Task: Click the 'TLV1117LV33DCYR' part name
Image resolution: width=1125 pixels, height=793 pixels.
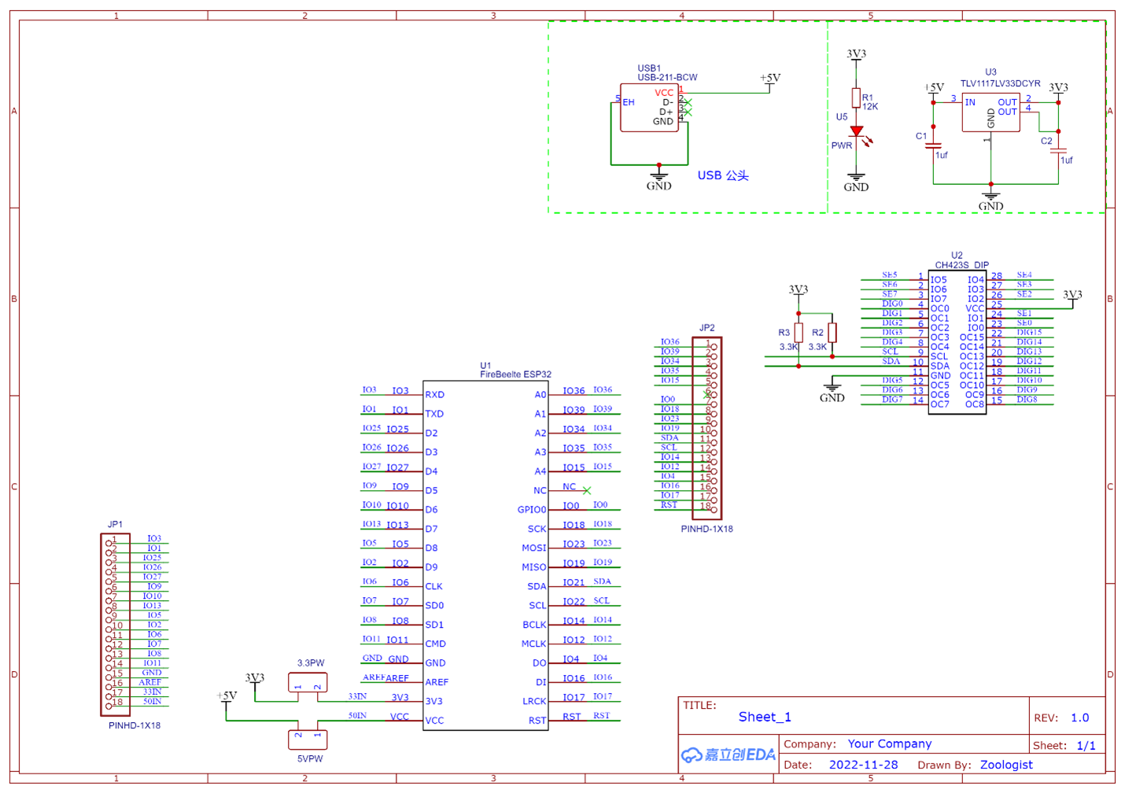Action: (x=1000, y=83)
